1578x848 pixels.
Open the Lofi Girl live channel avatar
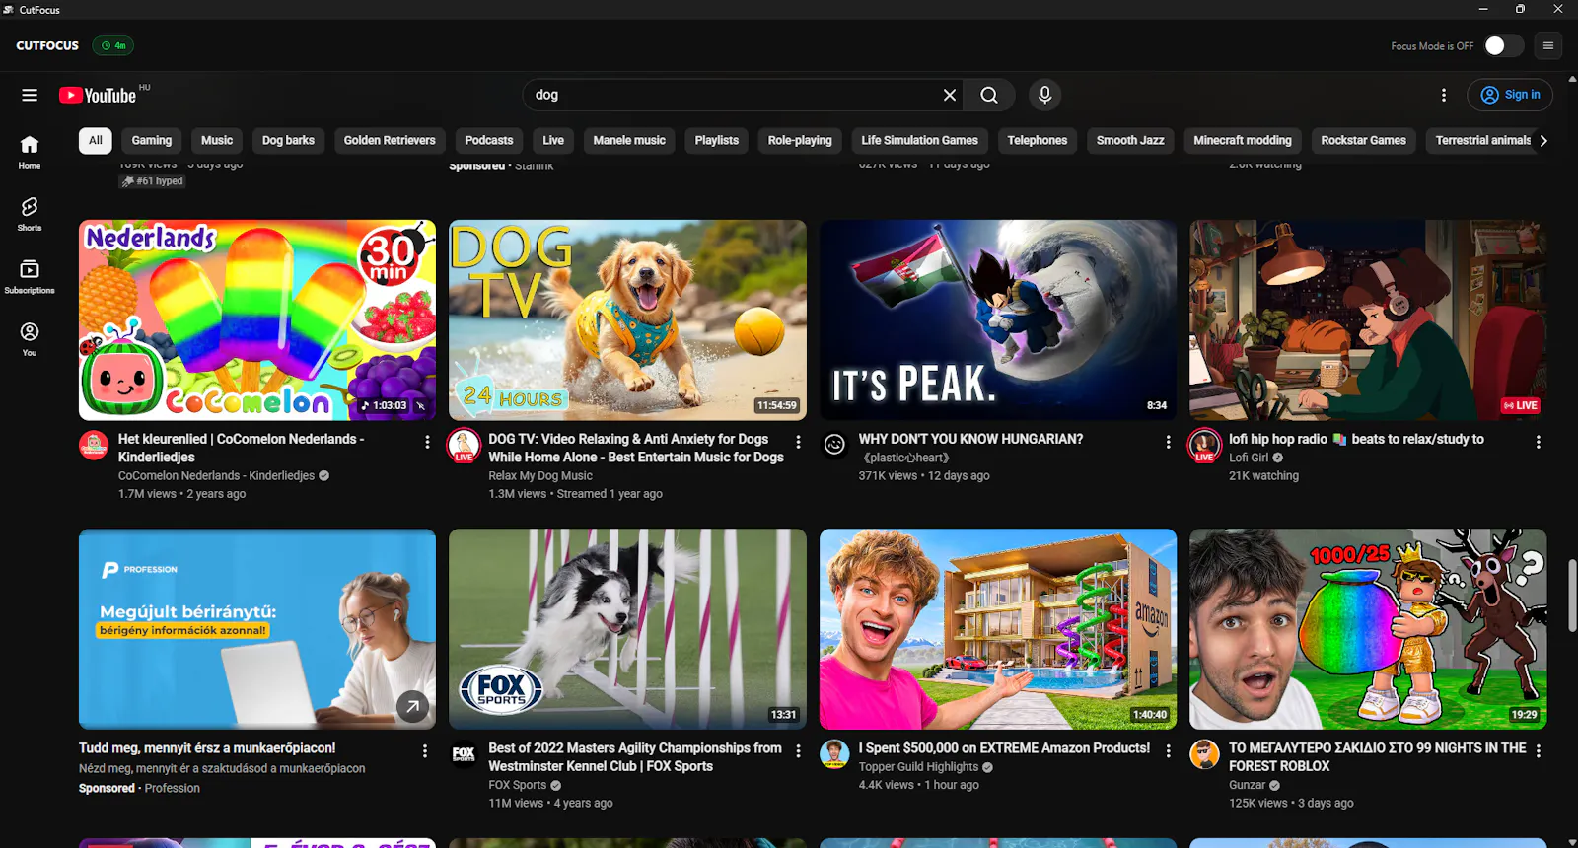1204,445
